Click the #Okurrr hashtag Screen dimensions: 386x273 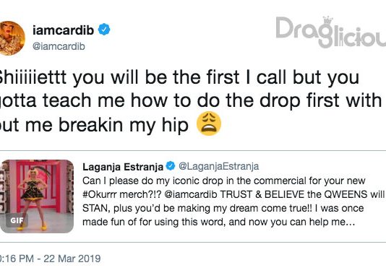100,194
